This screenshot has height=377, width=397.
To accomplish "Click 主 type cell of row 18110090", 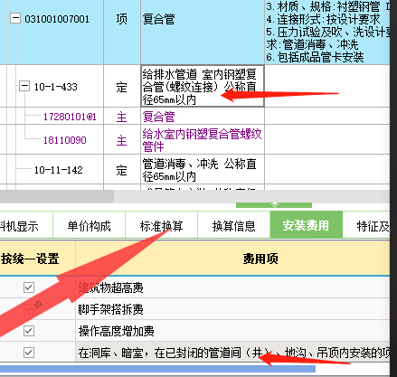I will coord(122,140).
